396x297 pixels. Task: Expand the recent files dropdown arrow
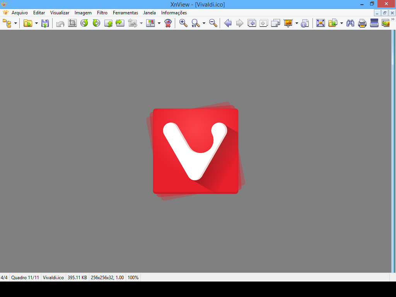point(36,23)
